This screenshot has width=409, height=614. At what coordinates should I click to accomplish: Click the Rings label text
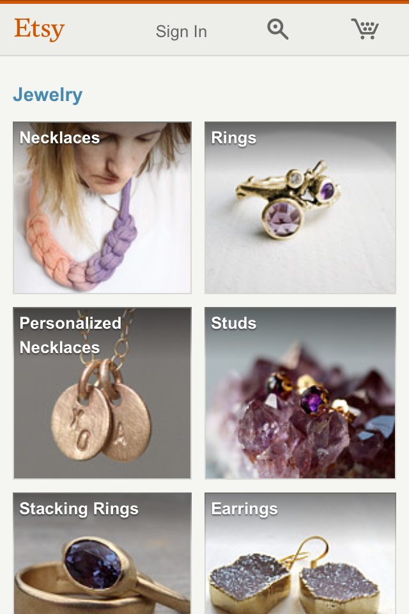[x=234, y=138]
